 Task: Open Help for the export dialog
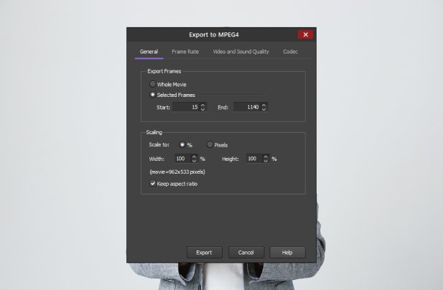[287, 253]
